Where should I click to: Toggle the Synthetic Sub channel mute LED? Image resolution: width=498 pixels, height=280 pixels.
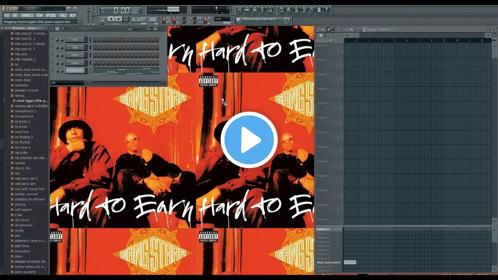tap(53, 71)
